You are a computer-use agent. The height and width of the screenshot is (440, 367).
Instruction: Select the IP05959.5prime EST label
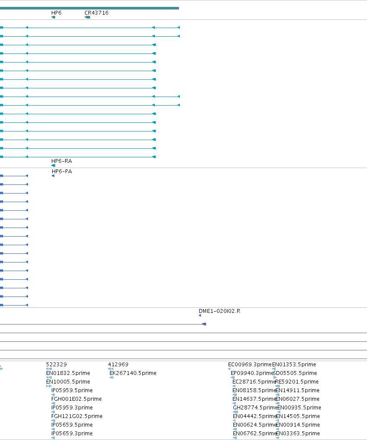[x=72, y=390]
